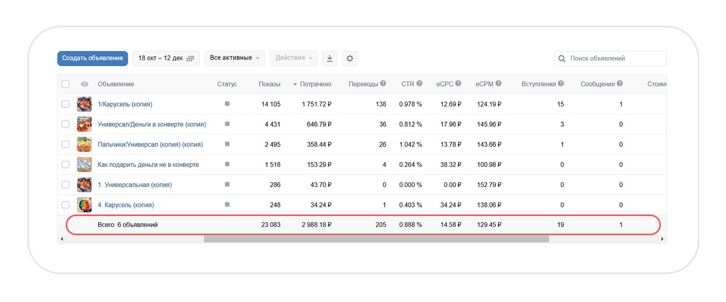The width and height of the screenshot is (726, 302).
Task: Click status square of 1/Карусель (копия) ad
Action: [227, 103]
